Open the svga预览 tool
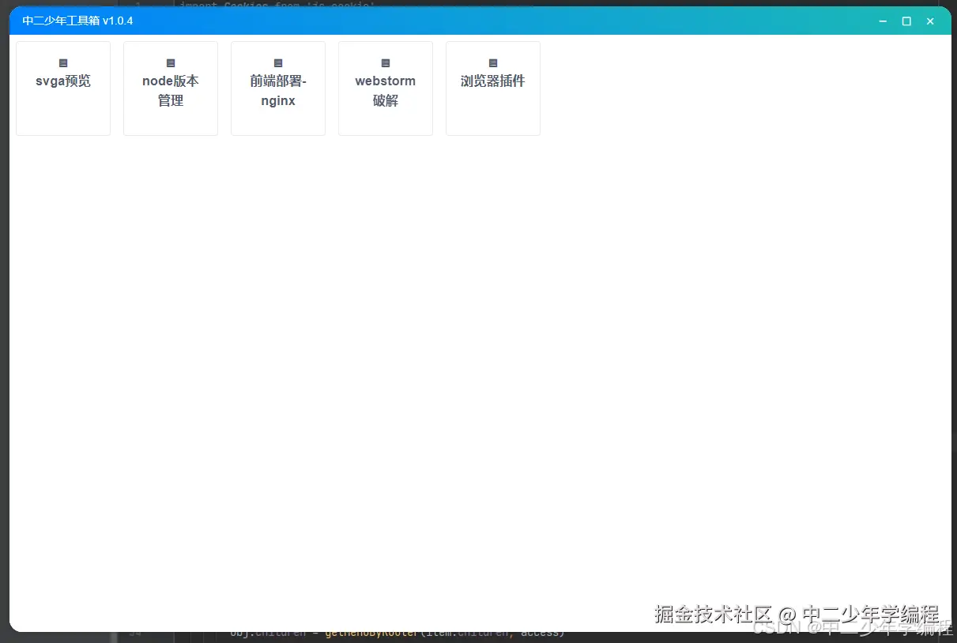 coord(62,88)
